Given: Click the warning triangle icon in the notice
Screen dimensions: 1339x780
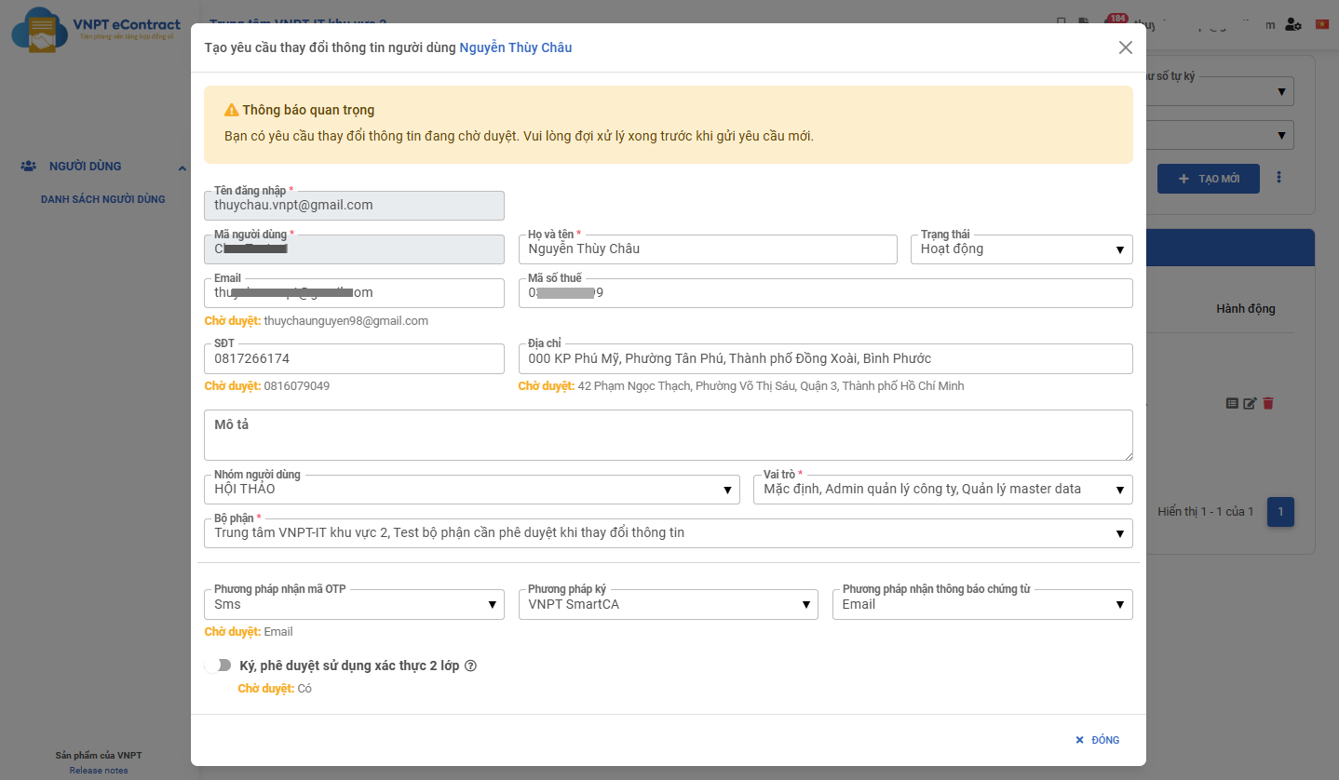Looking at the screenshot, I should point(232,110).
